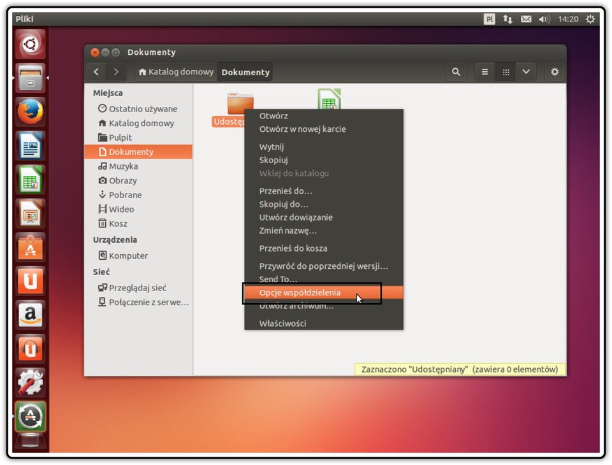Select Send To… in the context menu

pos(324,279)
